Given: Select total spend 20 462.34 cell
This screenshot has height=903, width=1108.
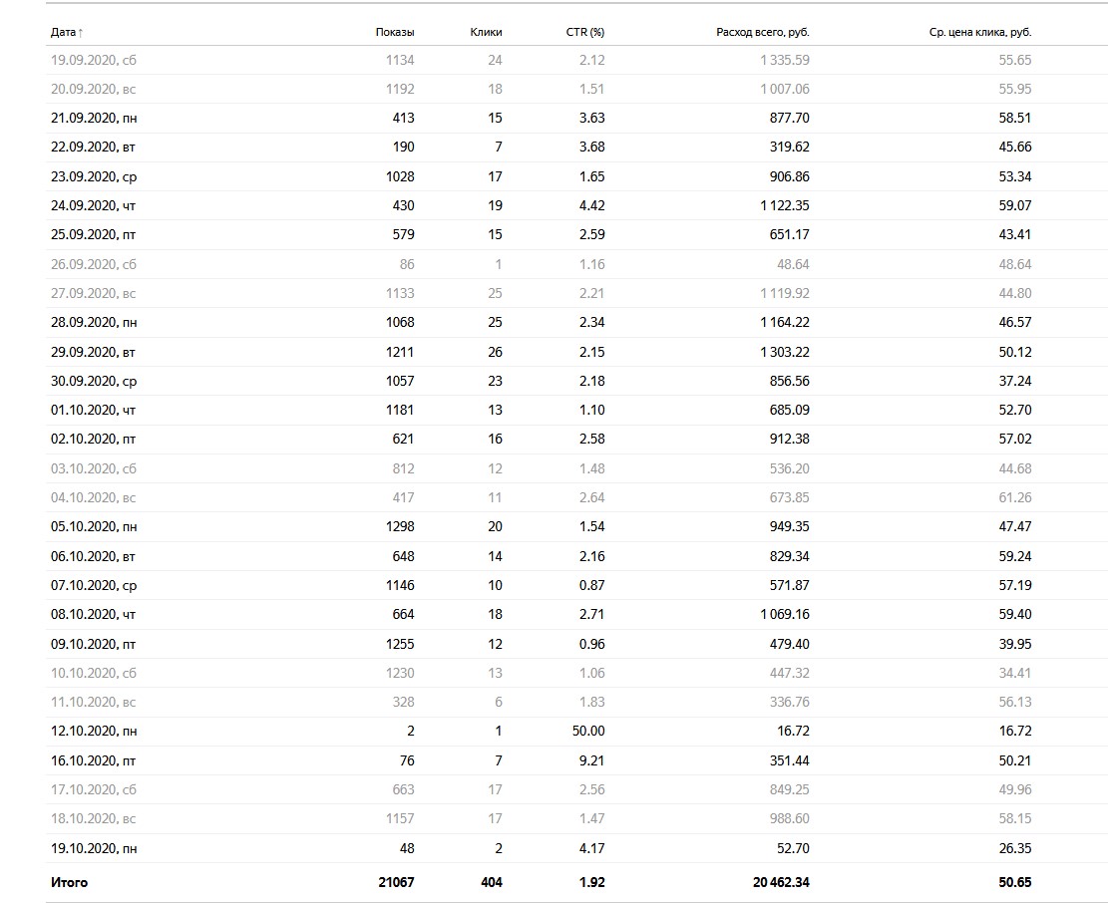Looking at the screenshot, I should coord(781,882).
